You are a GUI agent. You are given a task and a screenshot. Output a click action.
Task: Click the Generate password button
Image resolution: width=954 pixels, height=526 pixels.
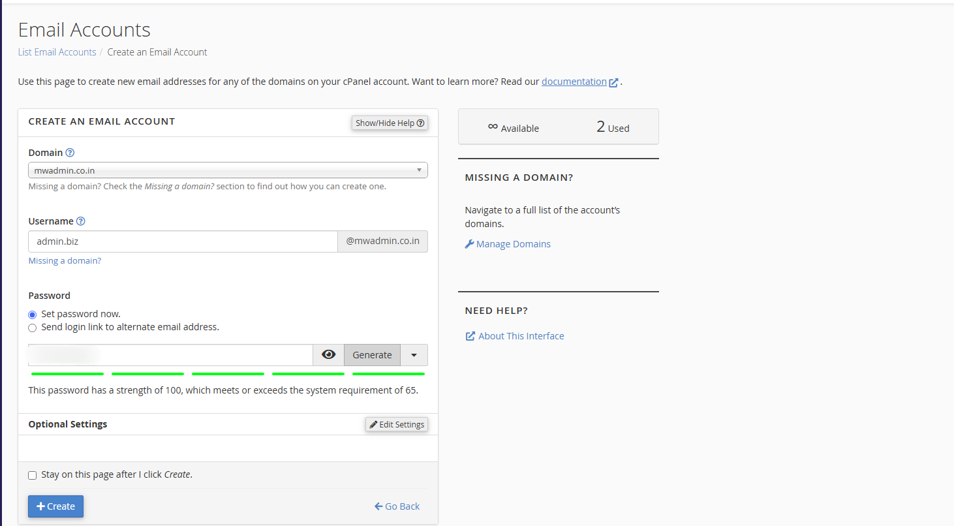pos(372,355)
